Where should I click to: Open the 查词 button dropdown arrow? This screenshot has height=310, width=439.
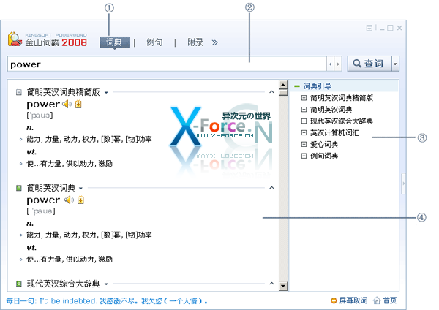pyautogui.click(x=395, y=64)
